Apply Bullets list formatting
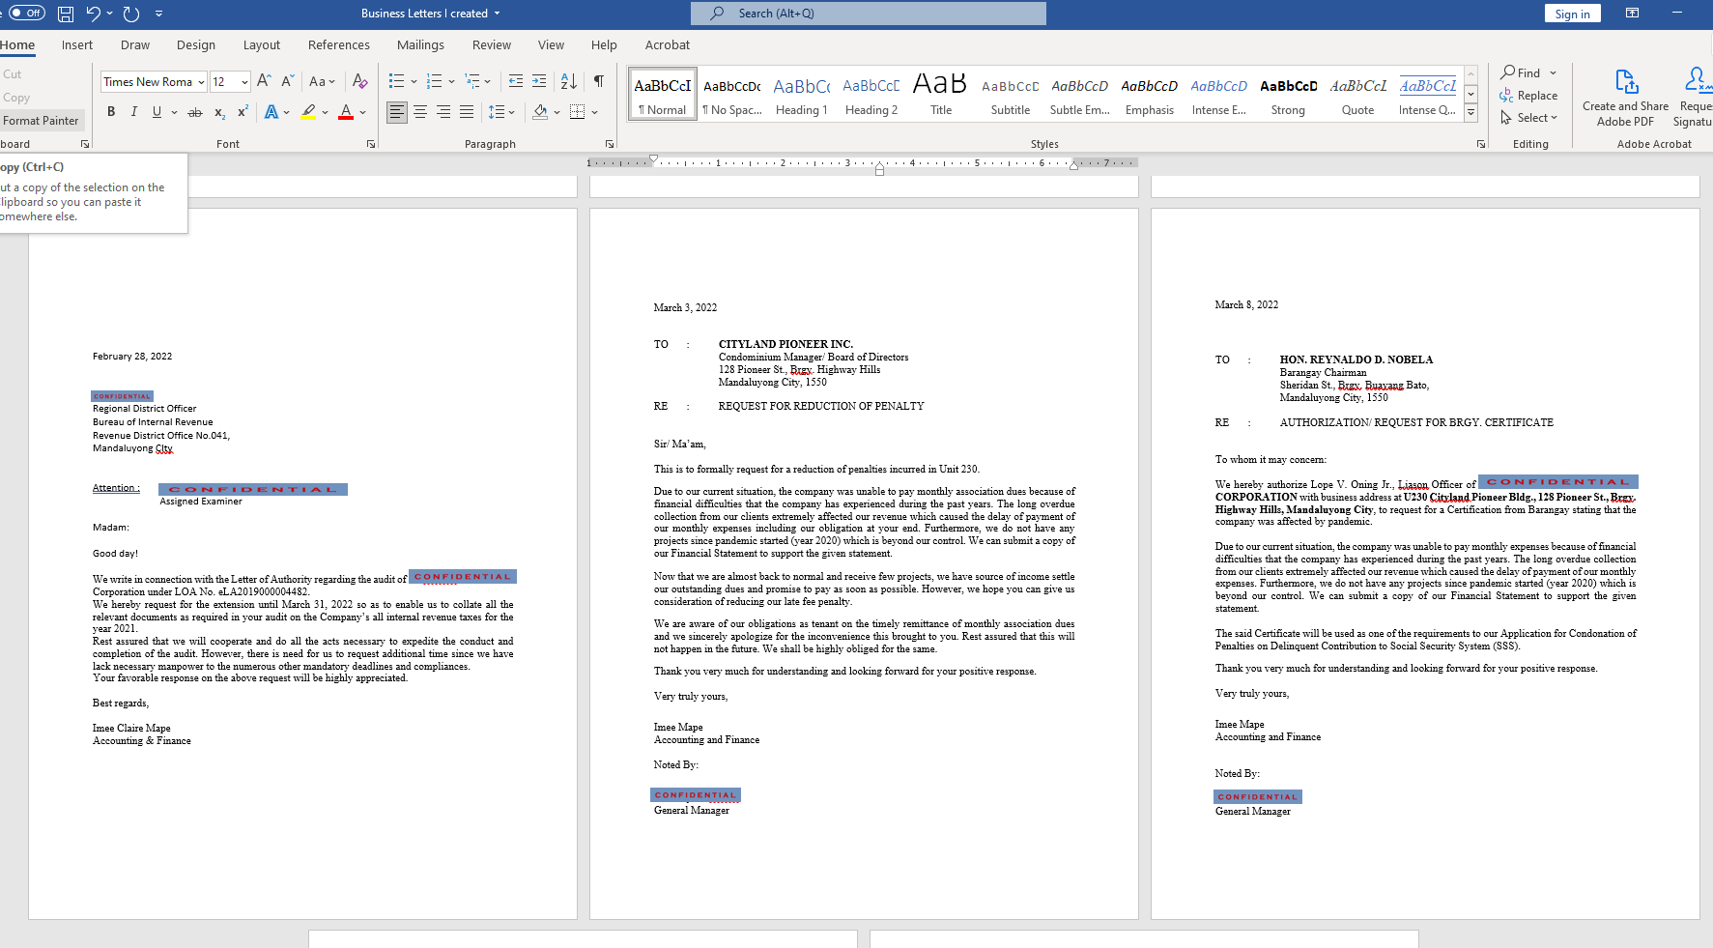Screen dimensions: 1713x948 tap(396, 81)
